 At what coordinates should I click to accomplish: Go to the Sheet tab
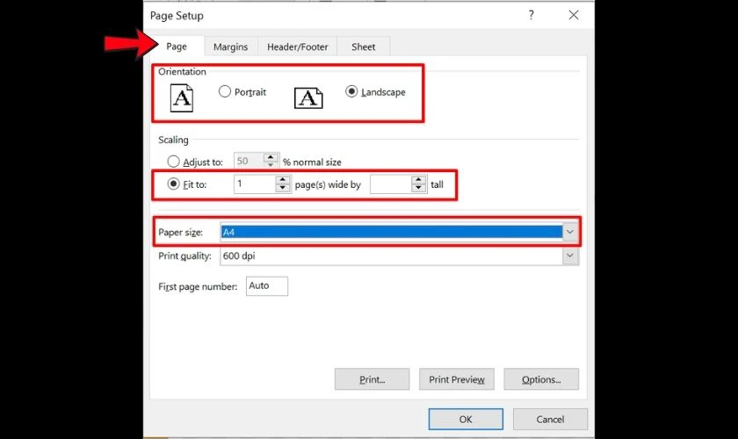(x=363, y=47)
